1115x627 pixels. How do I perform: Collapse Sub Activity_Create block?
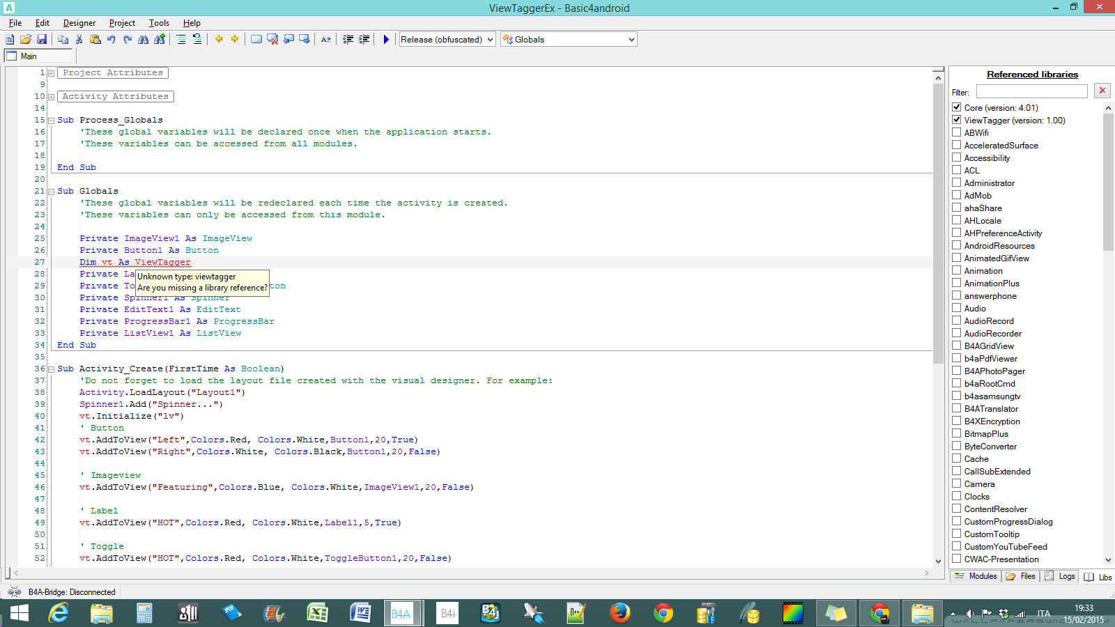[52, 369]
